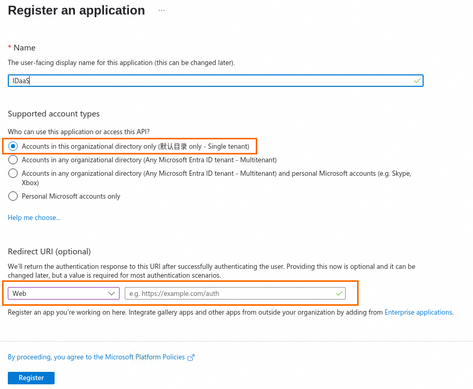The height and width of the screenshot is (389, 473).
Task: Click the Supported account types section heading
Action: pyautogui.click(x=54, y=114)
